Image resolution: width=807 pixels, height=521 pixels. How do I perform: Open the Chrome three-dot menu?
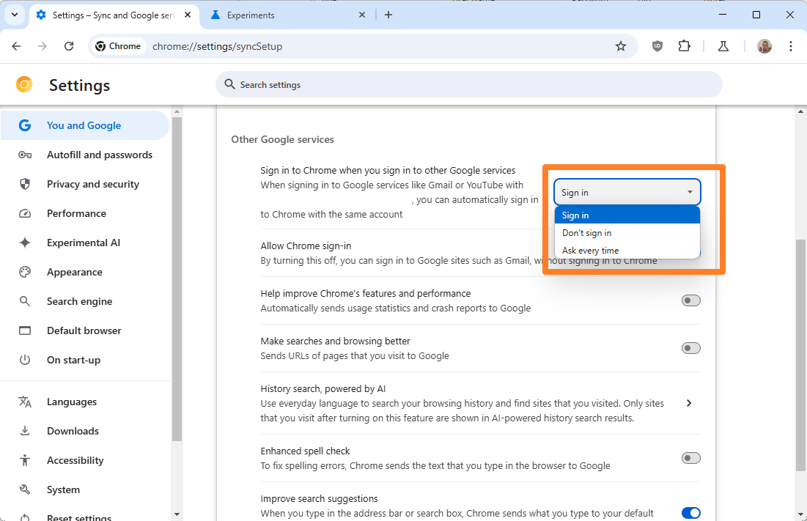pos(791,46)
